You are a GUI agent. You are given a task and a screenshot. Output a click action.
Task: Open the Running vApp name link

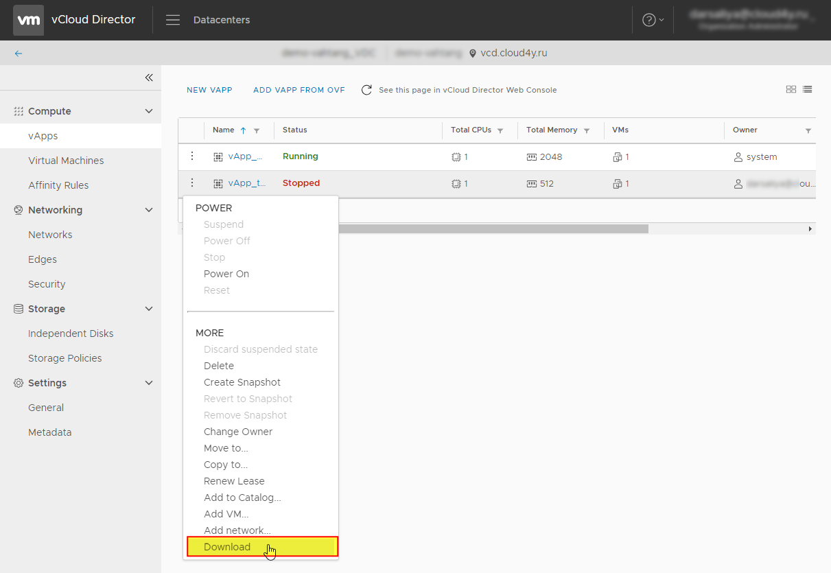[x=246, y=156]
